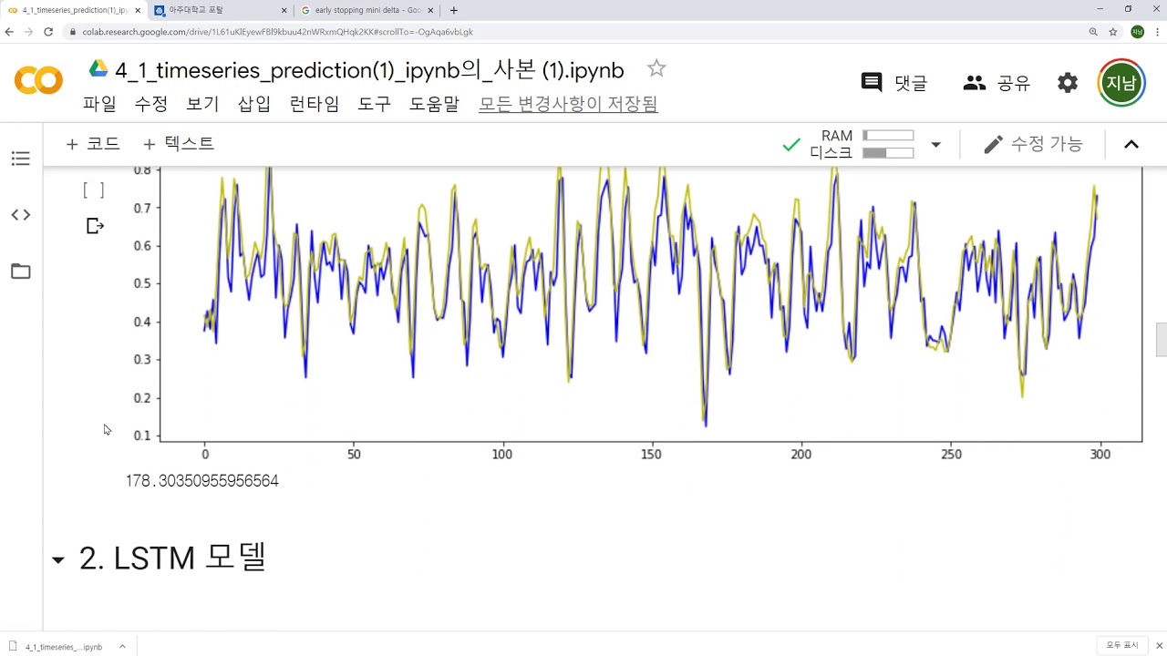The height and width of the screenshot is (656, 1167).
Task: Reload the browser page
Action: (48, 32)
